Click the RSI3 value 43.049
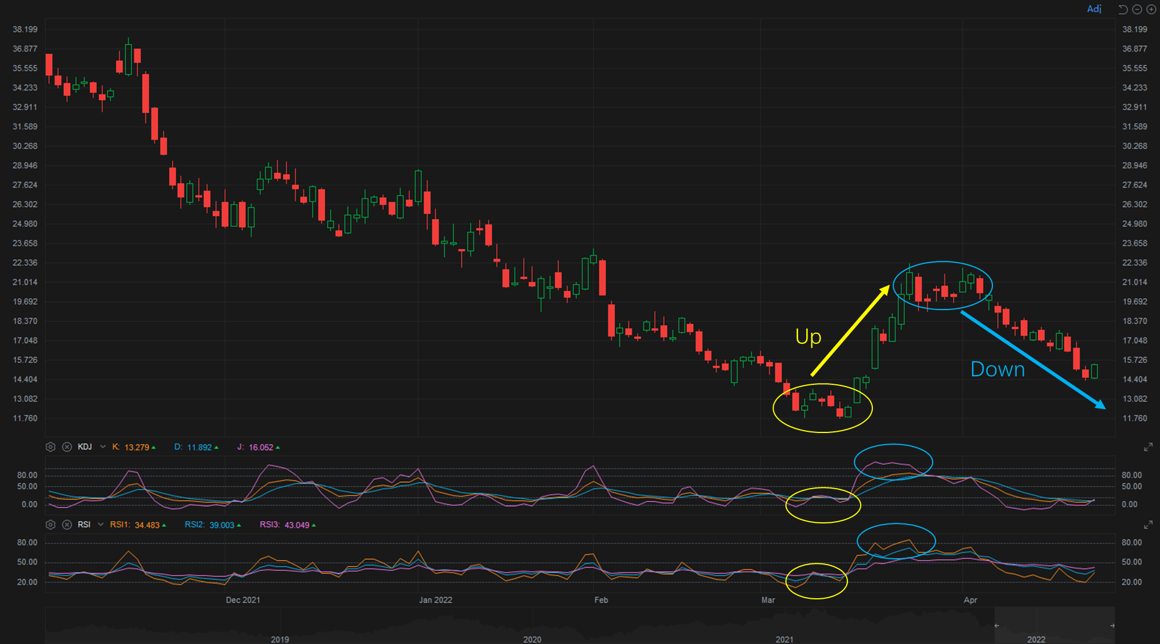The width and height of the screenshot is (1160, 644). [x=297, y=525]
